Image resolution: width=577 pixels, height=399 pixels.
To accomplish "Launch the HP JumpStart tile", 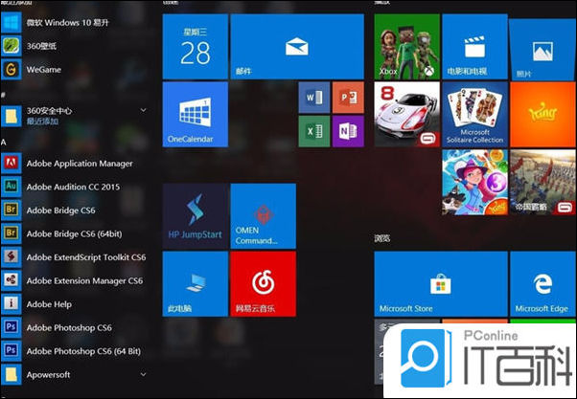I will 196,216.
